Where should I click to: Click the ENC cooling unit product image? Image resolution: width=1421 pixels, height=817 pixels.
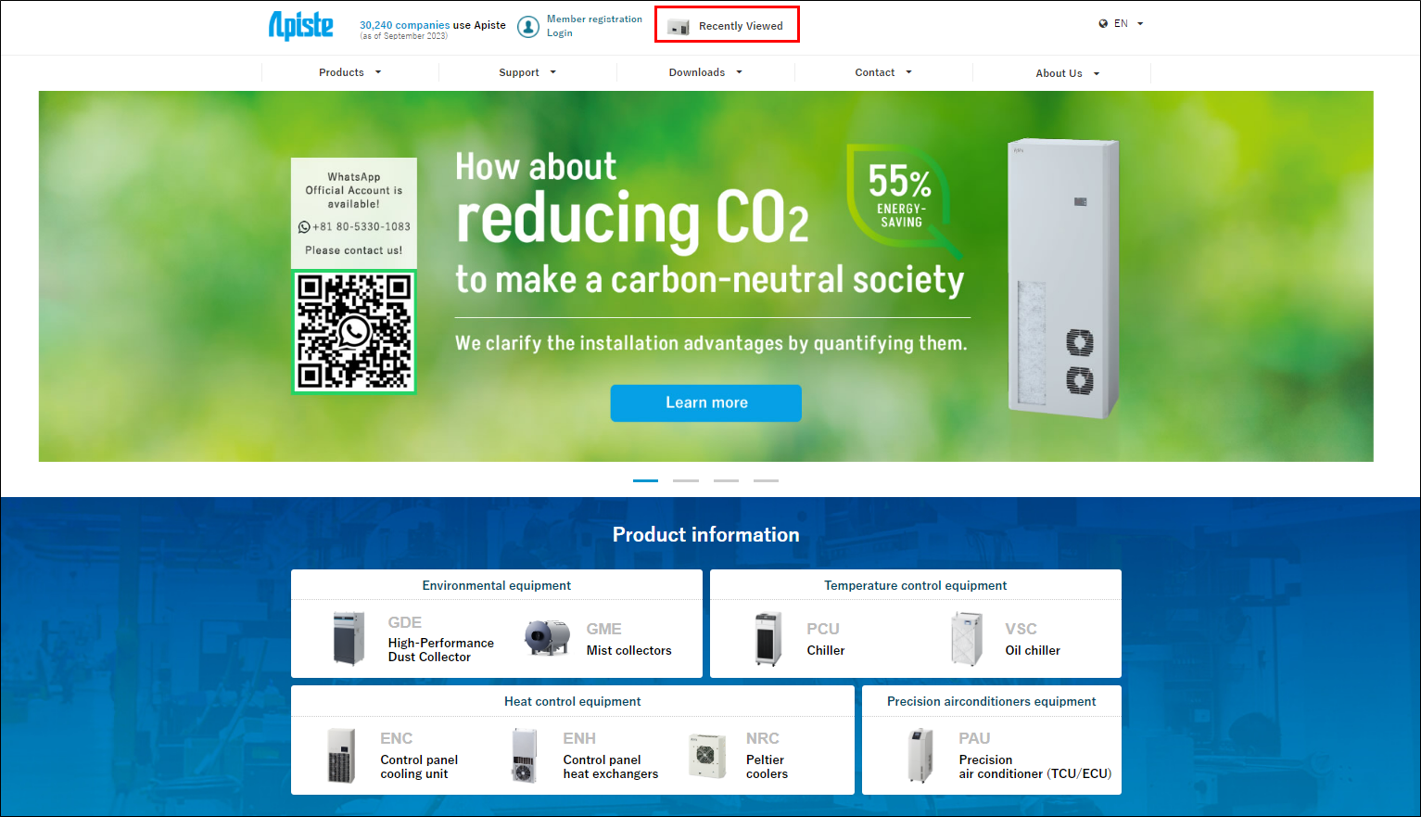[341, 756]
